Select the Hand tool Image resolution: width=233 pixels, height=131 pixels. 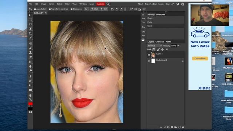(30, 95)
